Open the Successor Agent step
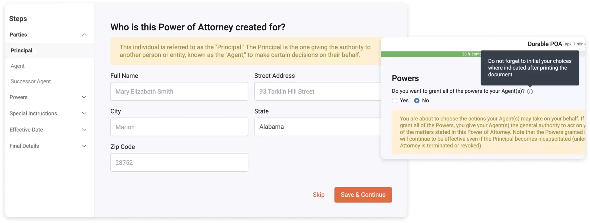590x223 pixels. tap(31, 81)
